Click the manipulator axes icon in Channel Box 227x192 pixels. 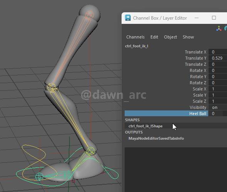click(x=219, y=28)
